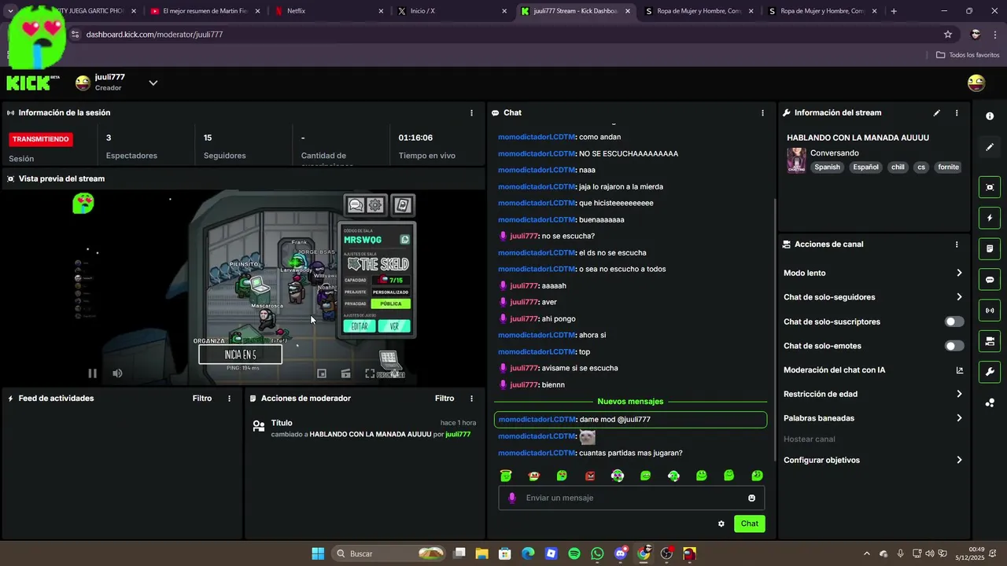
Task: Open Información de la sesión three-dot menu
Action: point(471,113)
